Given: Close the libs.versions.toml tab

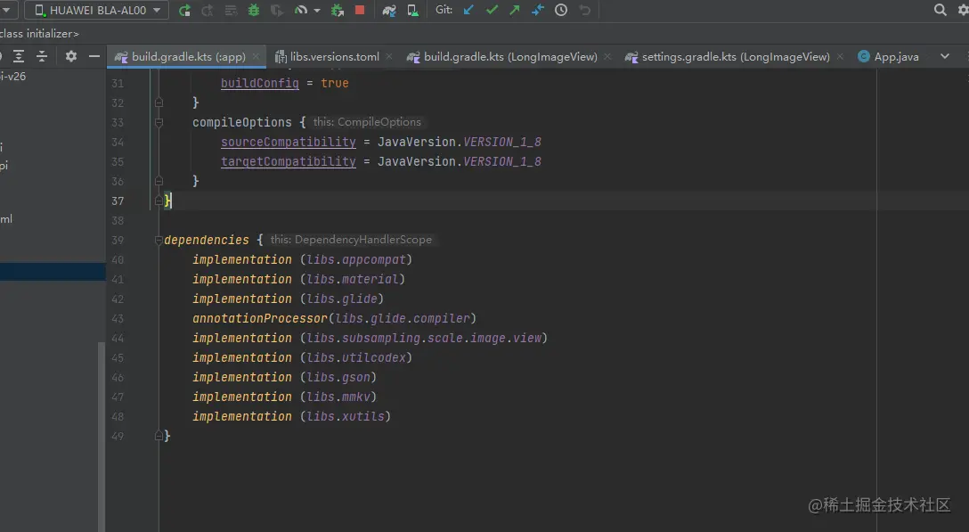Looking at the screenshot, I should point(388,56).
